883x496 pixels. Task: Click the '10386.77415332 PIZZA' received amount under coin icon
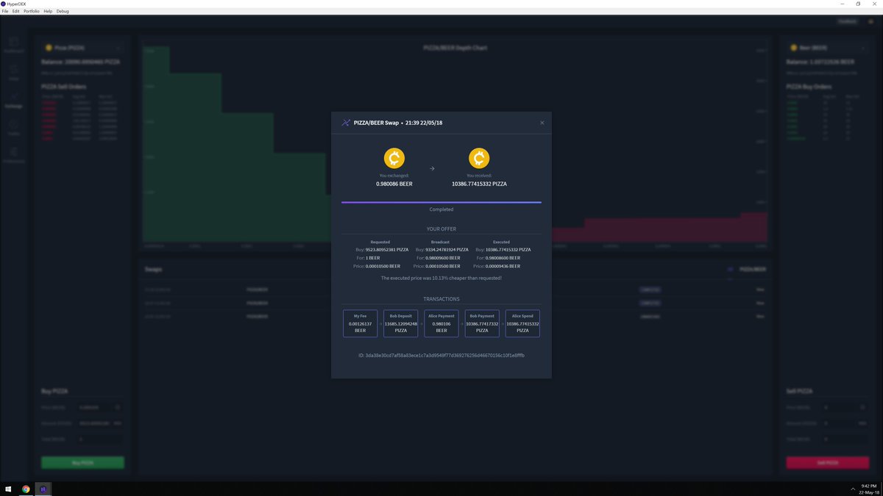479,184
